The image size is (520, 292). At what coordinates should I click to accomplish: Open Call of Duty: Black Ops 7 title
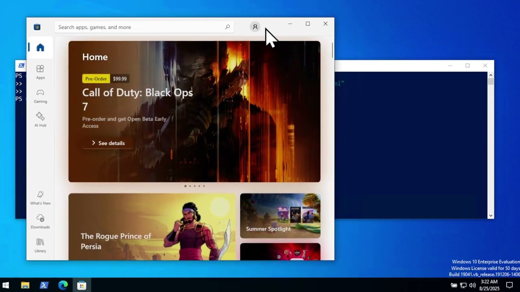(137, 99)
